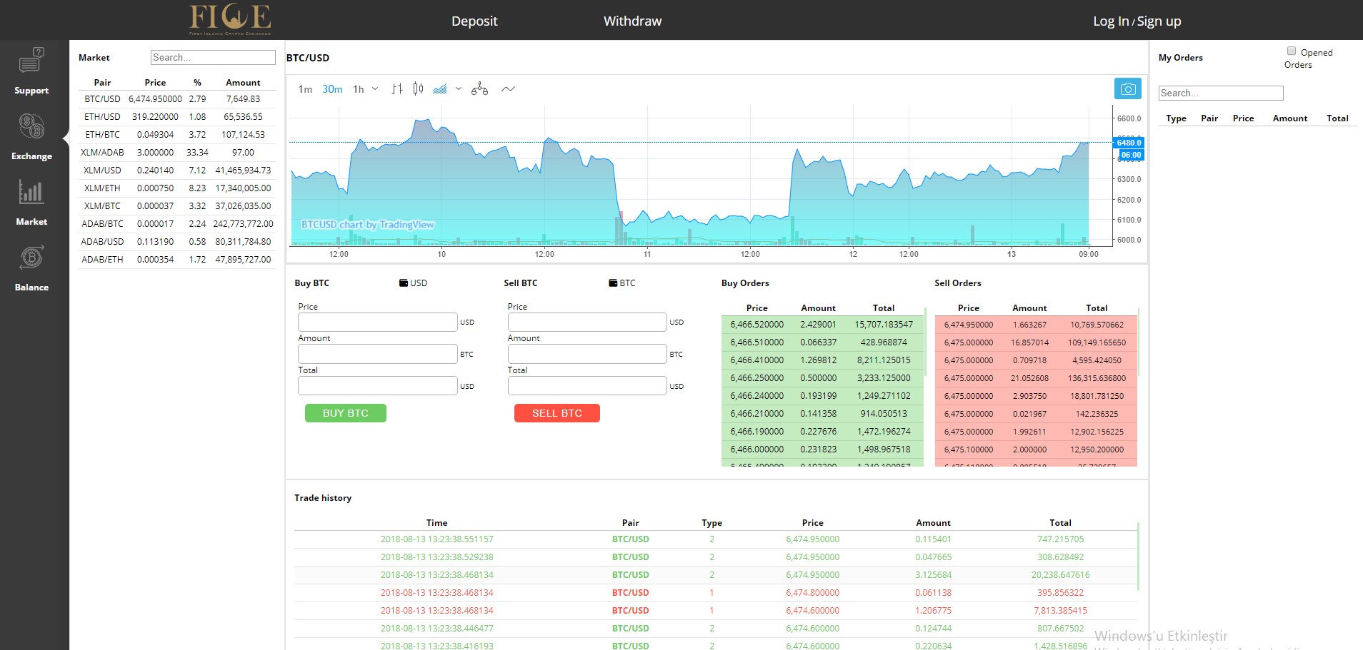This screenshot has height=650, width=1363.
Task: Switch chart to candlestick style
Action: pos(418,89)
